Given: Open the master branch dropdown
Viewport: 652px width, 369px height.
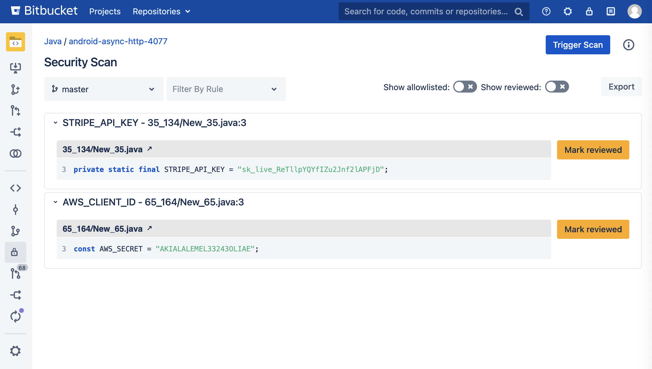Looking at the screenshot, I should click(104, 89).
